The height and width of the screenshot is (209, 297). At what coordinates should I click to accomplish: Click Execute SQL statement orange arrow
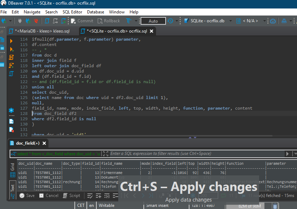click(11, 41)
